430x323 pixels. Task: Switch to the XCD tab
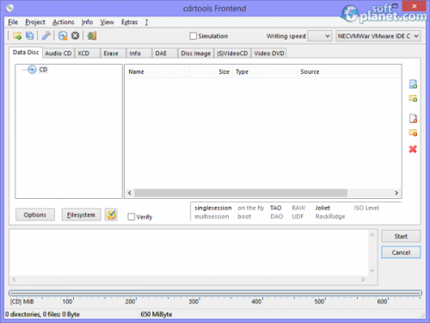click(x=87, y=53)
